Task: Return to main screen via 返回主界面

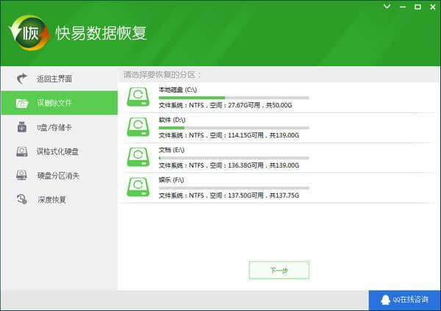Action: (59, 79)
